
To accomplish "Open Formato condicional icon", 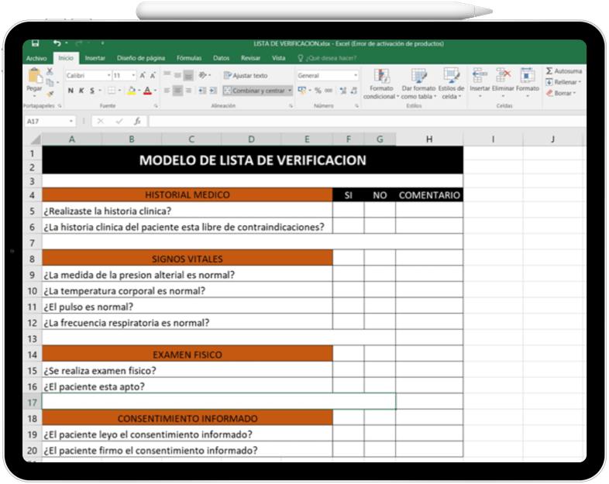I will click(381, 77).
